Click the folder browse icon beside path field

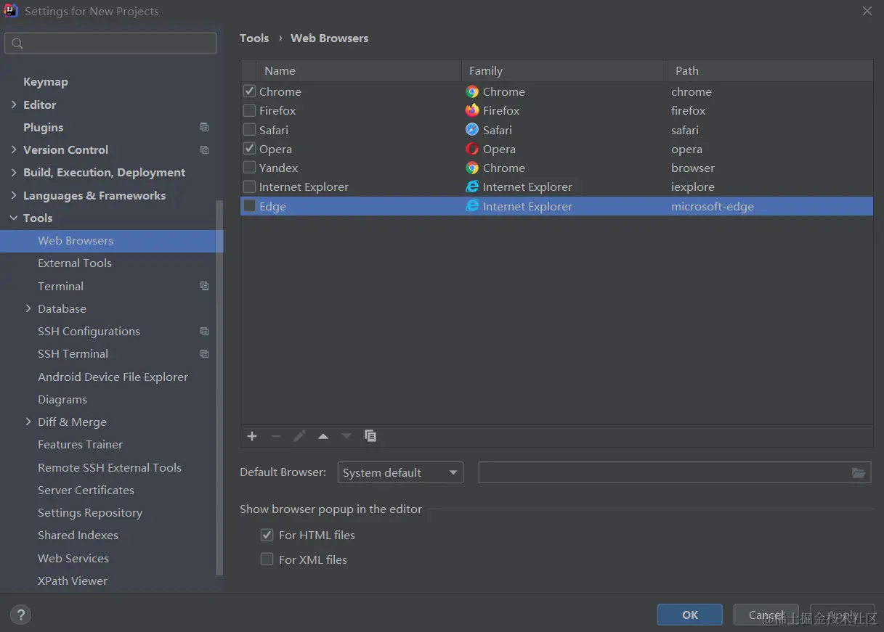click(x=859, y=473)
